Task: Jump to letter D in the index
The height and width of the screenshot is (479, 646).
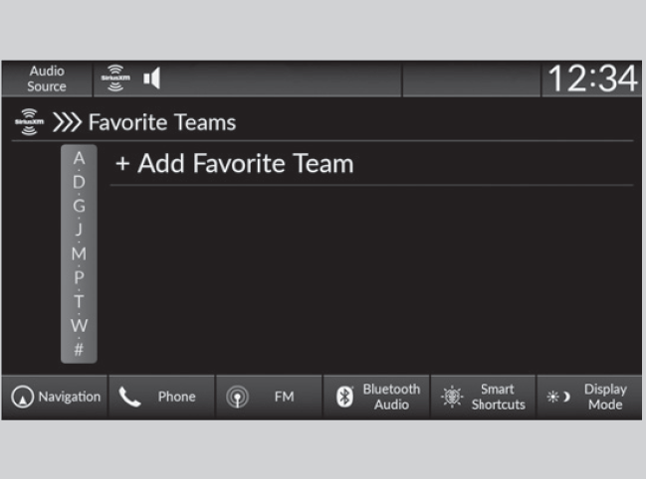Action: point(80,182)
